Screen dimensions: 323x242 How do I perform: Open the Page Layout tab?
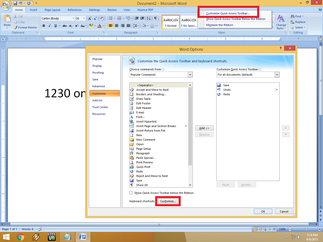click(x=52, y=10)
